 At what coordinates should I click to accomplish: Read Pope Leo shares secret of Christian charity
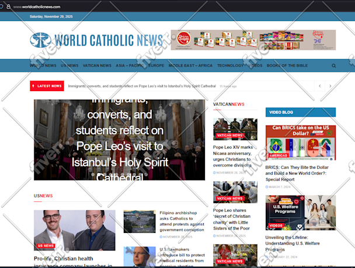point(232,220)
